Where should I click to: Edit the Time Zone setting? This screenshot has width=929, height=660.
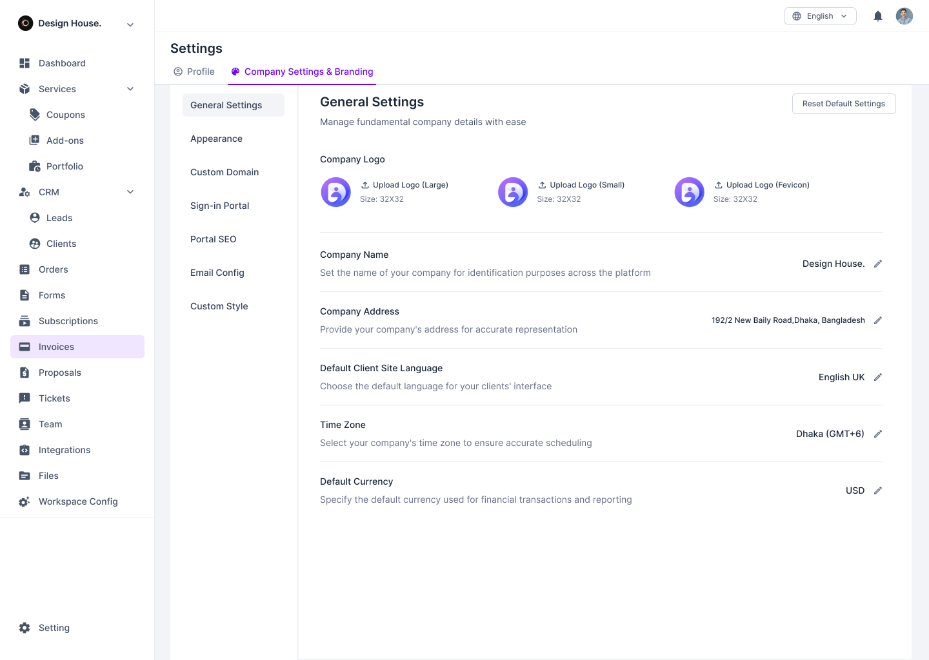(x=878, y=434)
